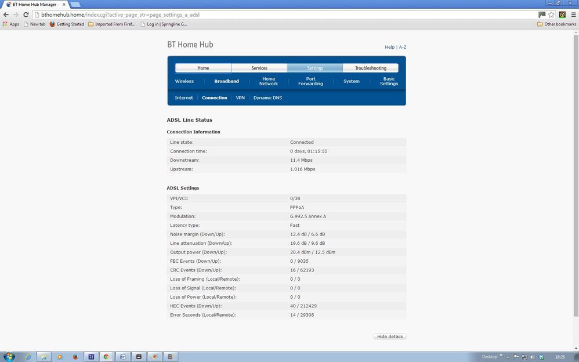Open the Getting Started Firefox bookmark
Viewport: 579px width, 362px height.
67,24
